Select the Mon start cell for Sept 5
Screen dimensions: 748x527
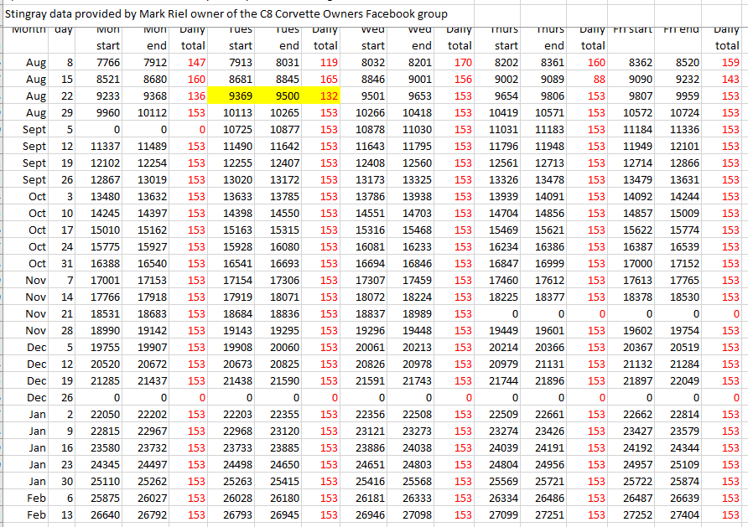tap(108, 129)
